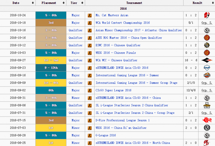215x146 pixels.
Task: Click the CS:GO icon beside D-Fire Professional League
Action: point(90,121)
